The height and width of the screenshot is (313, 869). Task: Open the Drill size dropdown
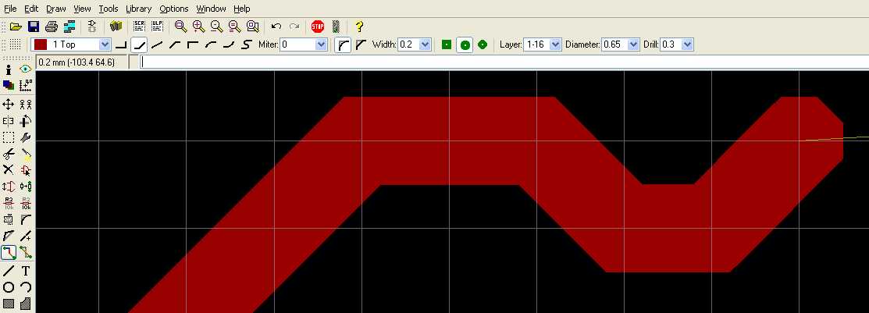click(x=687, y=44)
